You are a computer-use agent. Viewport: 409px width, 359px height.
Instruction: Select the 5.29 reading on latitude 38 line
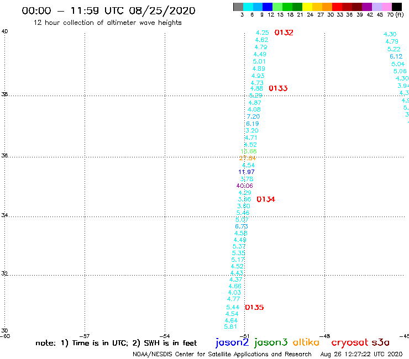coord(255,96)
